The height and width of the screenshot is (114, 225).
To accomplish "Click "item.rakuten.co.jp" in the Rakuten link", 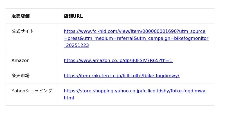I will pos(99,76).
